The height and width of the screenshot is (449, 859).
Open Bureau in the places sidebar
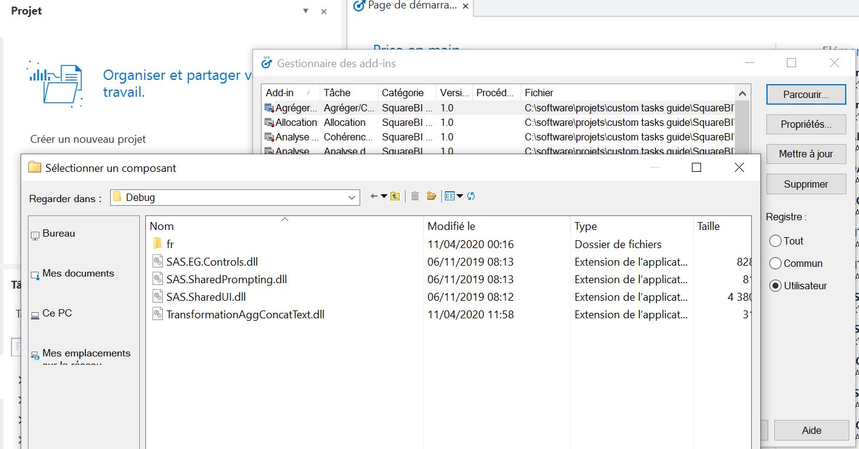click(x=58, y=234)
